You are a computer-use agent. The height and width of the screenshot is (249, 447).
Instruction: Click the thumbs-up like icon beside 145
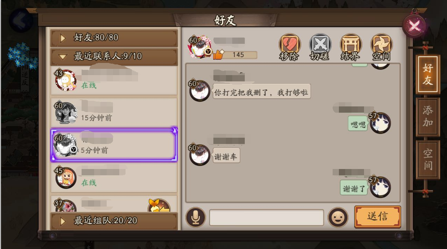pos(218,54)
